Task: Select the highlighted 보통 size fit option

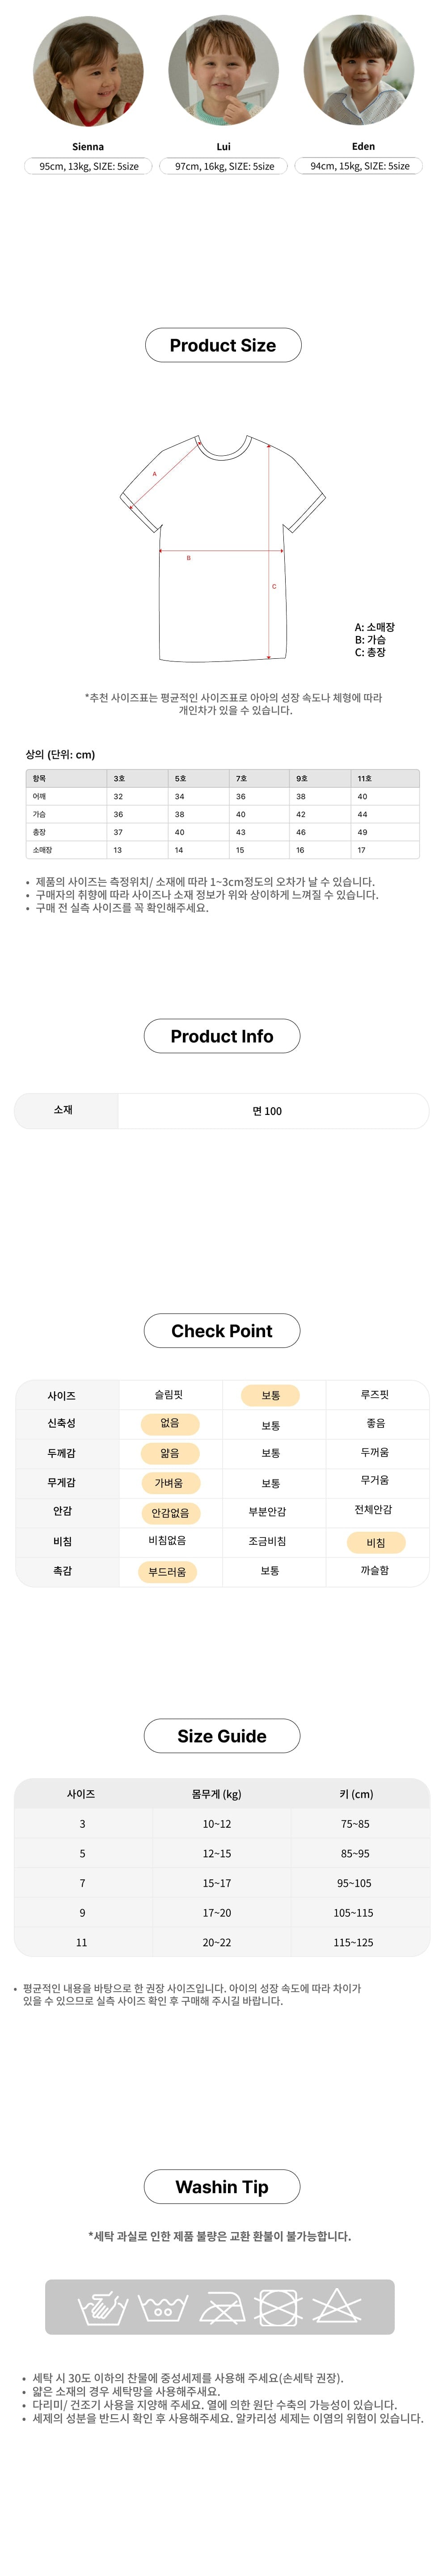Action: tap(270, 1395)
